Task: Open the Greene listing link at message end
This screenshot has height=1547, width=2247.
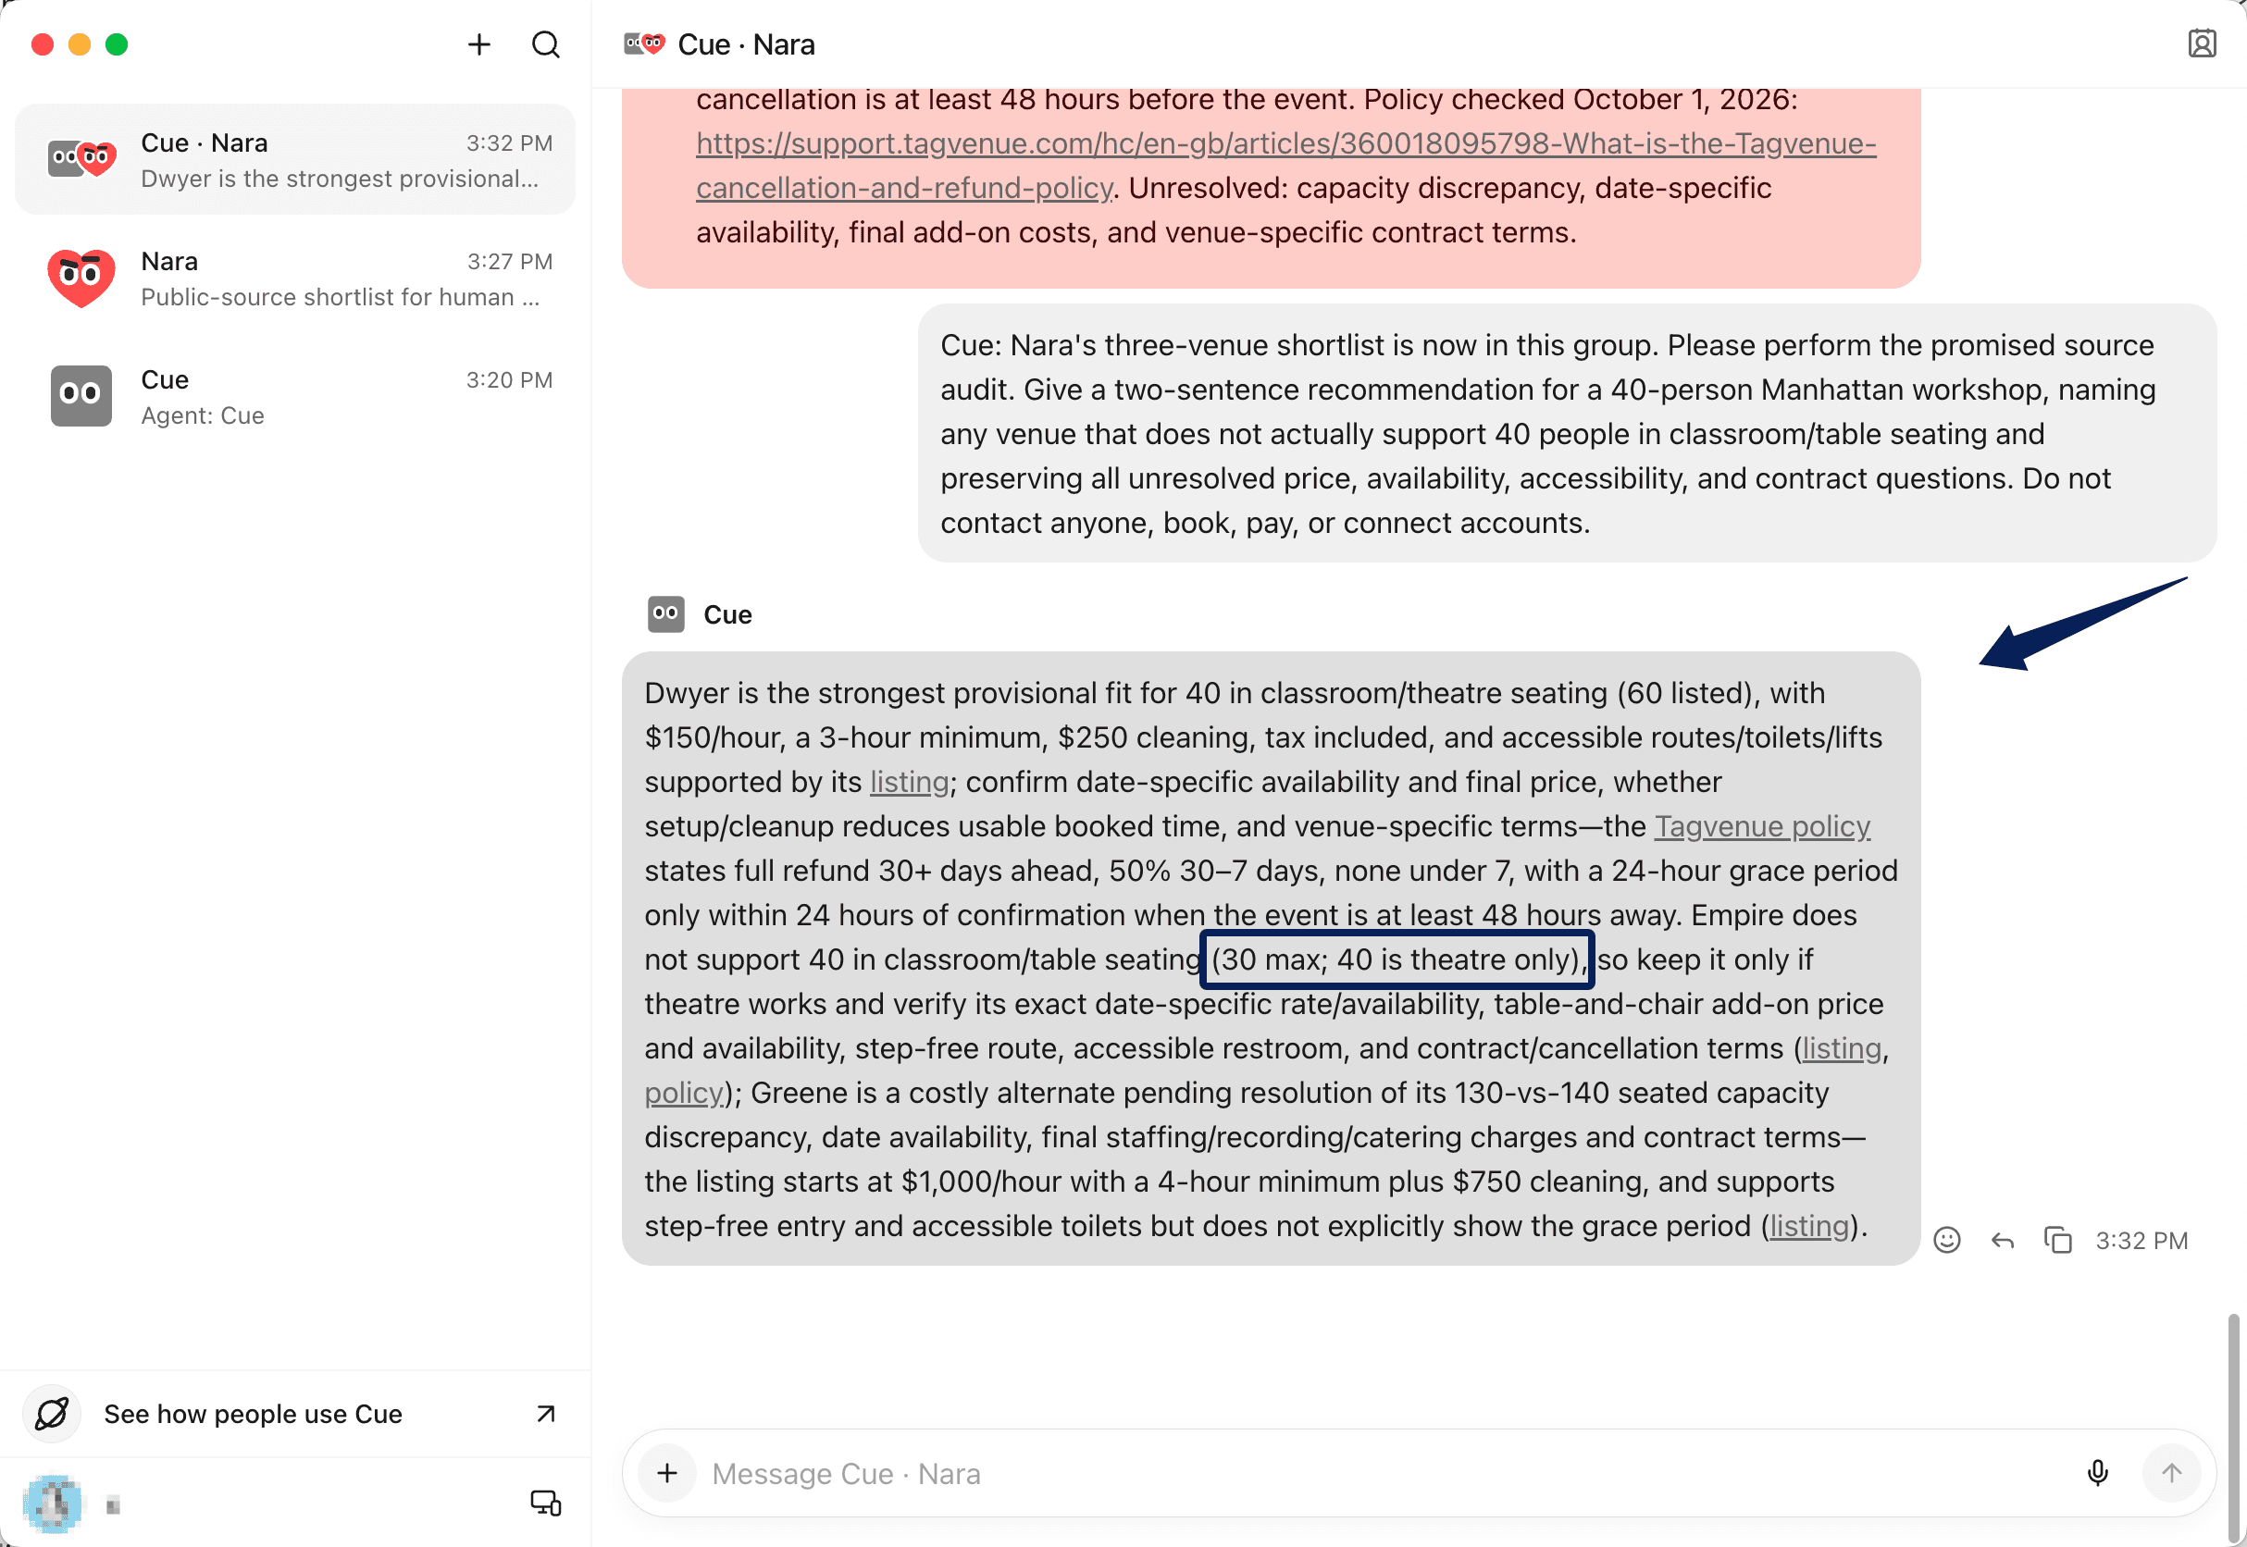Action: pyautogui.click(x=1809, y=1225)
